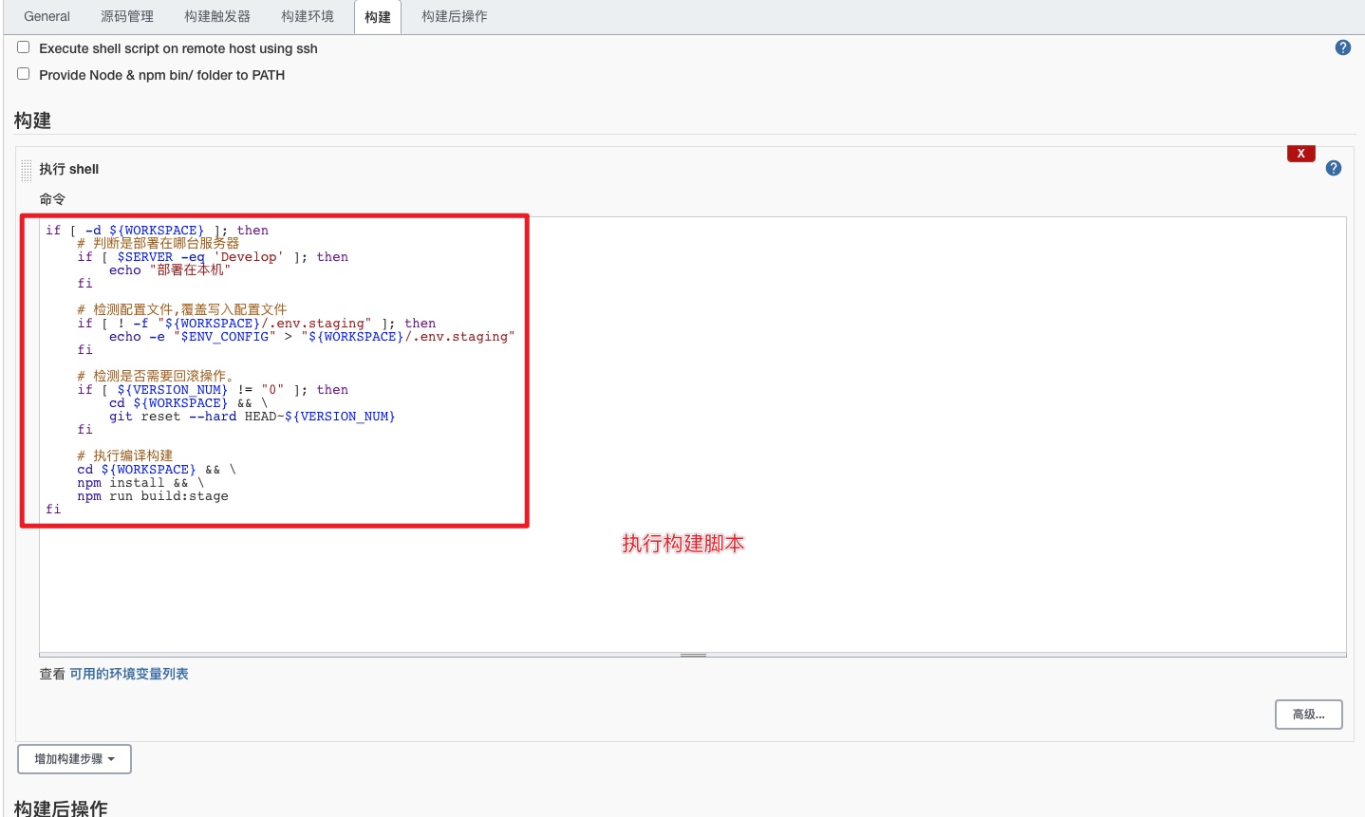Open the 增加构建步骤 dropdown
The height and width of the screenshot is (817, 1365).
click(x=74, y=759)
